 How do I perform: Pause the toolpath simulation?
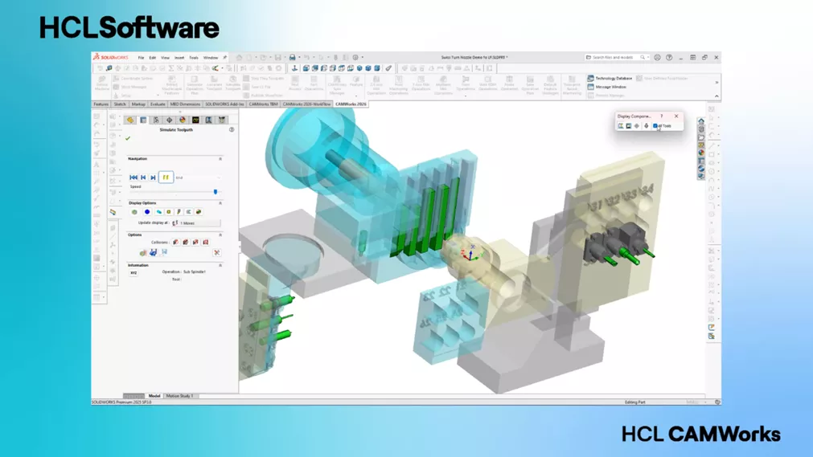pyautogui.click(x=166, y=177)
